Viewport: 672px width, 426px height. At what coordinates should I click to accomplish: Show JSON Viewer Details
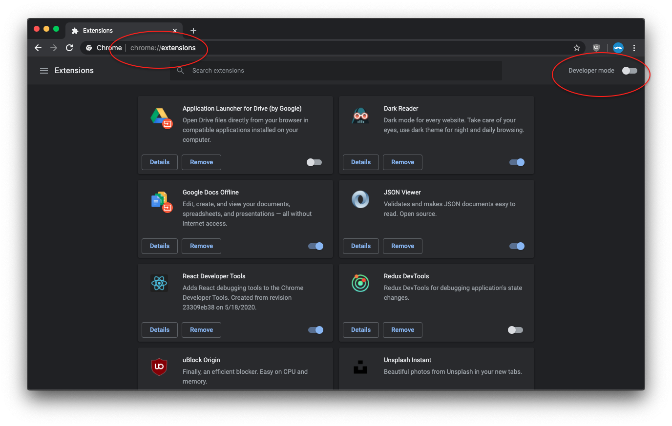361,246
